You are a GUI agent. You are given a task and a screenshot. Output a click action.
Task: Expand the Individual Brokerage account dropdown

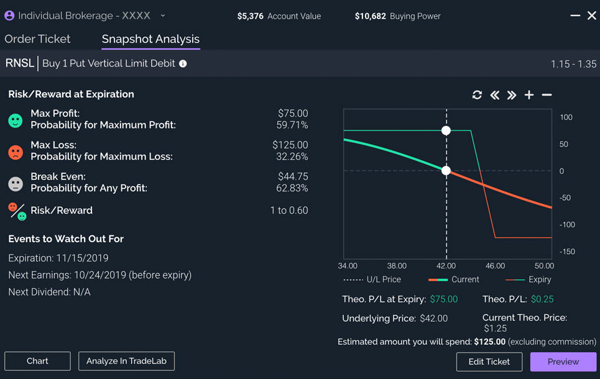(162, 15)
